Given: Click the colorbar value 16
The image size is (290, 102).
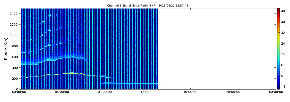Looking at the screenshot, I should click(x=283, y=54).
